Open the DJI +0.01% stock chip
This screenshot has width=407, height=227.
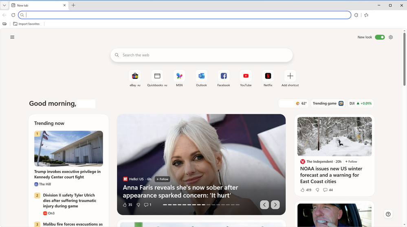tap(361, 103)
